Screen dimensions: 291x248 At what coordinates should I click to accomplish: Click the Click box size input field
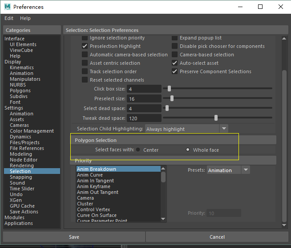(x=144, y=89)
